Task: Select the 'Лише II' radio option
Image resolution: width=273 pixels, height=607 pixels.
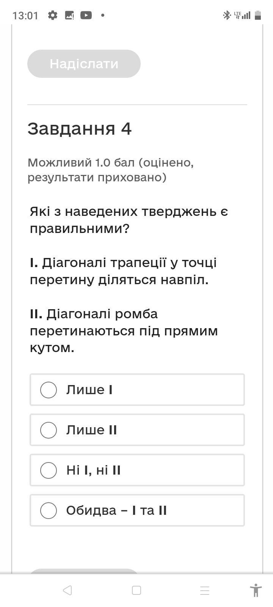Action: coord(49,430)
